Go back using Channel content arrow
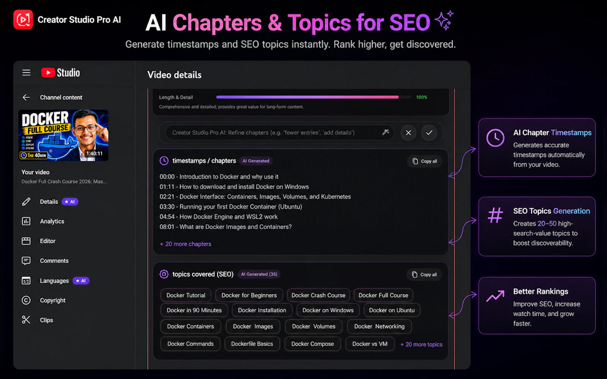This screenshot has width=607, height=379. [26, 97]
